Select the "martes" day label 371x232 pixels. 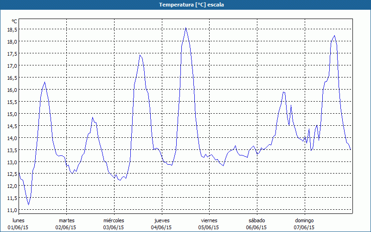click(x=66, y=220)
